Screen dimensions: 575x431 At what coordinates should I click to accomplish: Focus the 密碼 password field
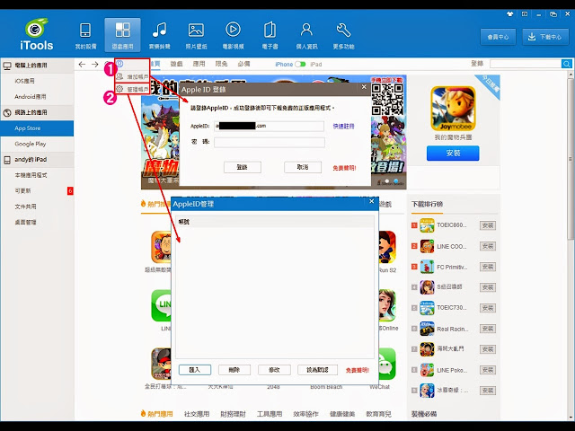tap(270, 142)
